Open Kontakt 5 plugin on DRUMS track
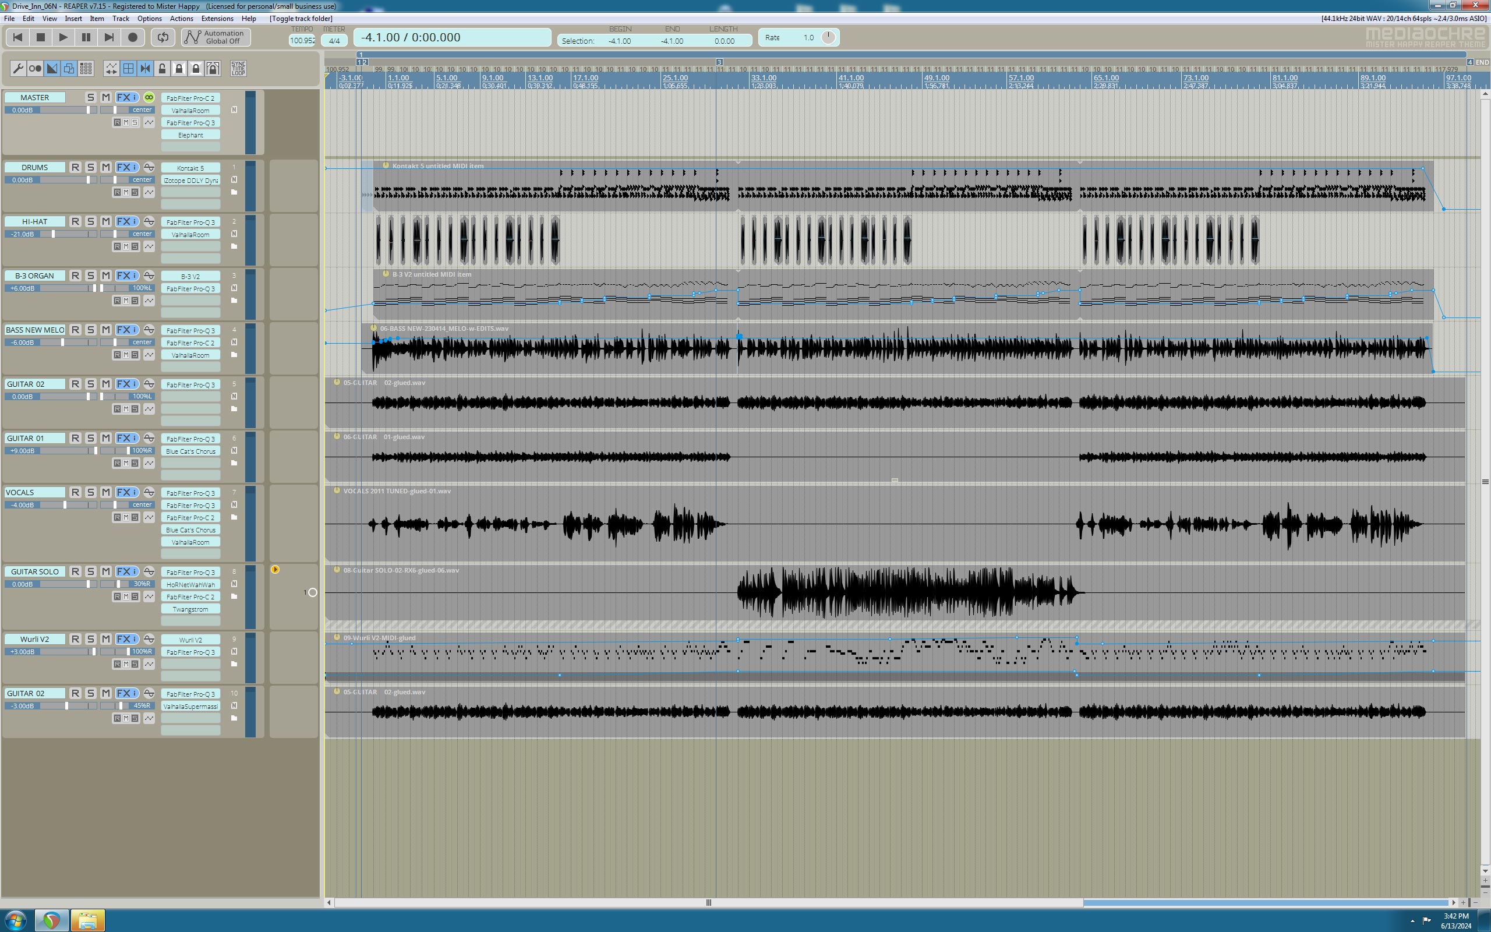Viewport: 1491px width, 932px height. [x=190, y=168]
